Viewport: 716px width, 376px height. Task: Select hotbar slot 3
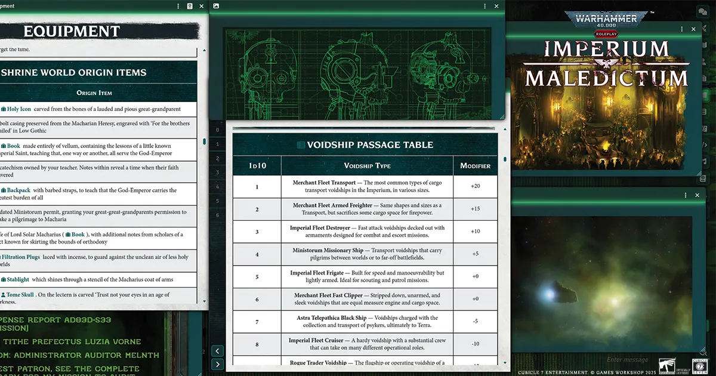coord(218,172)
